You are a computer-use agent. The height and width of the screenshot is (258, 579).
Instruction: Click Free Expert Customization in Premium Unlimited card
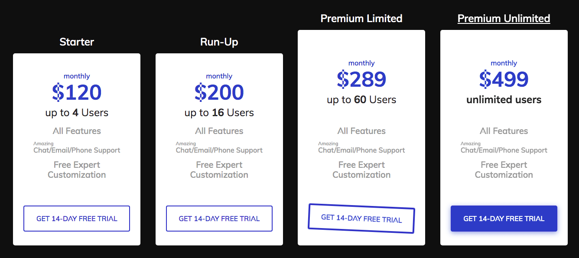[x=504, y=170]
